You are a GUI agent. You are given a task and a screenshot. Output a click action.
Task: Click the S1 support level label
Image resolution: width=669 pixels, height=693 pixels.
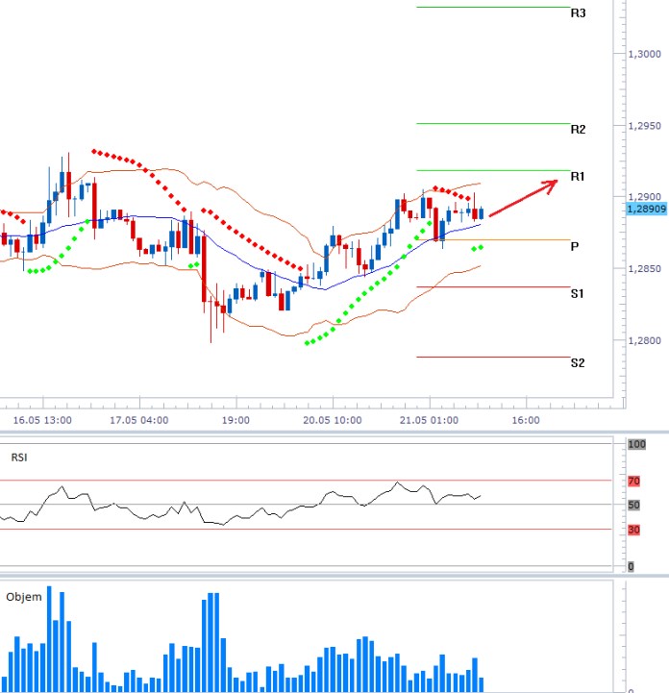[x=577, y=293]
